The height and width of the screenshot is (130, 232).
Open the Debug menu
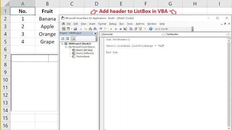113,24
